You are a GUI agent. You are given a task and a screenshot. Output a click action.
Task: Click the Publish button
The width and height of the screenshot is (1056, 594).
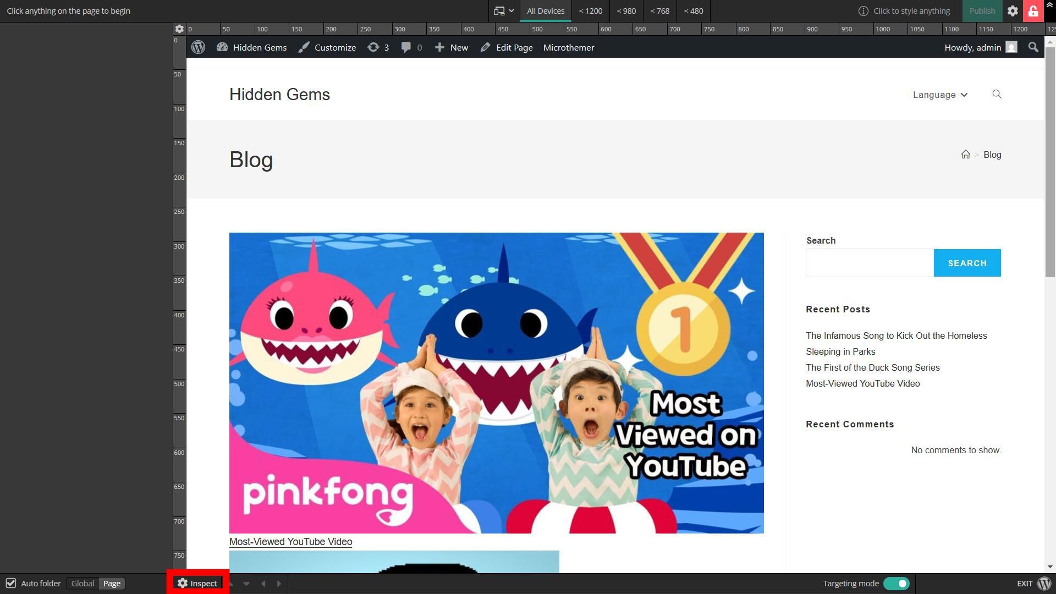982,11
